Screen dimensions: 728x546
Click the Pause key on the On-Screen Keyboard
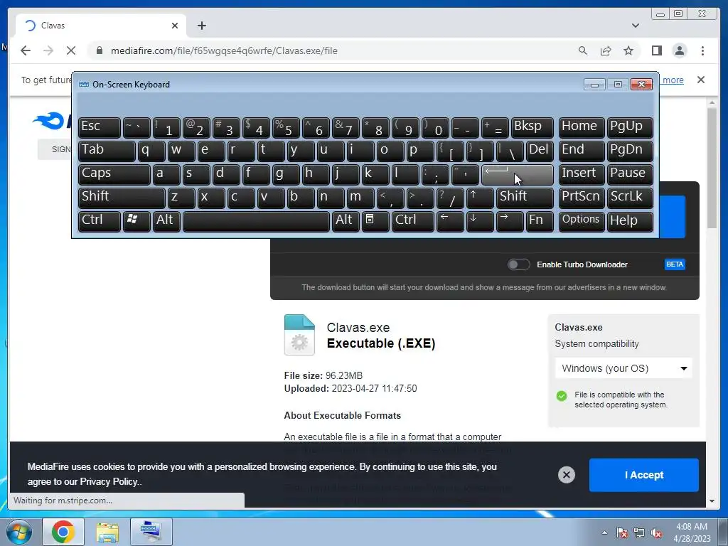(630, 175)
